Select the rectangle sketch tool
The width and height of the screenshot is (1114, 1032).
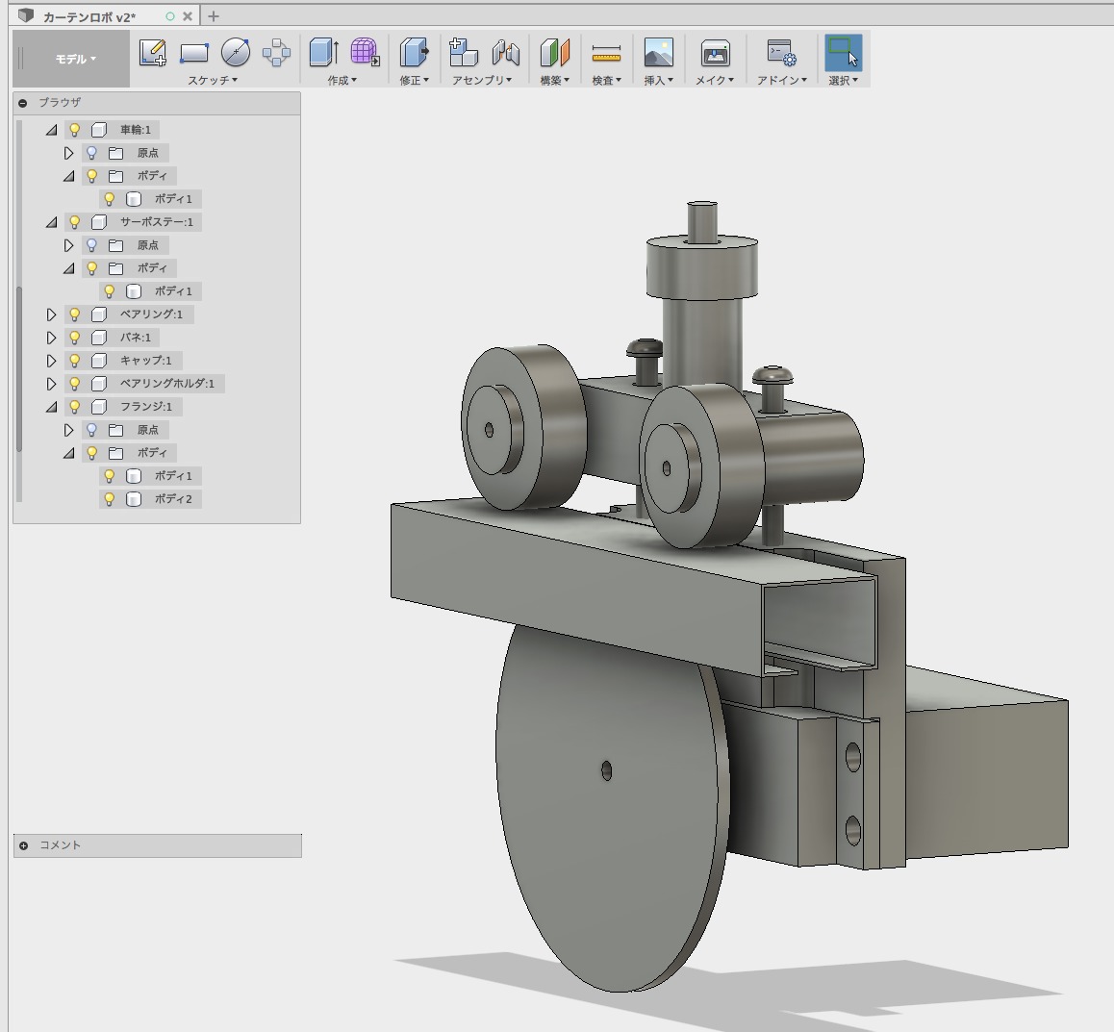pos(194,53)
